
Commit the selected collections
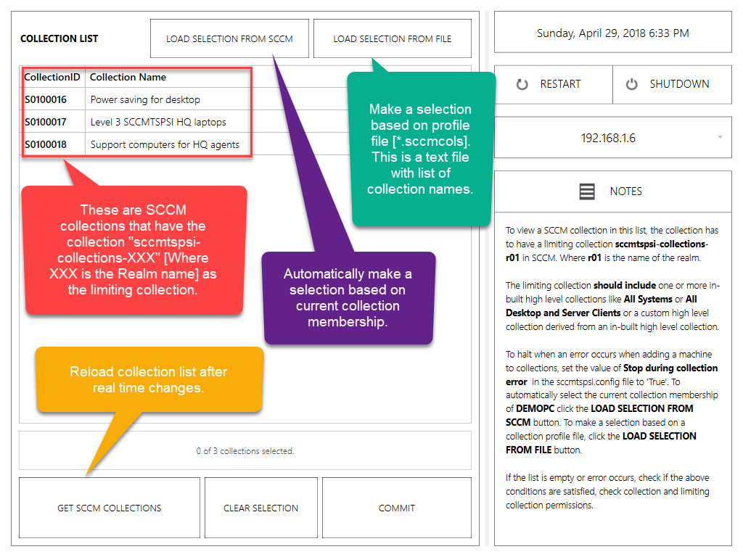coord(397,508)
